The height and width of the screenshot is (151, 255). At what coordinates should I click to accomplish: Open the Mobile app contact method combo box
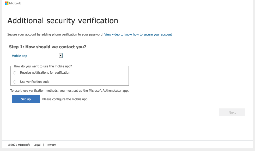pos(37,56)
